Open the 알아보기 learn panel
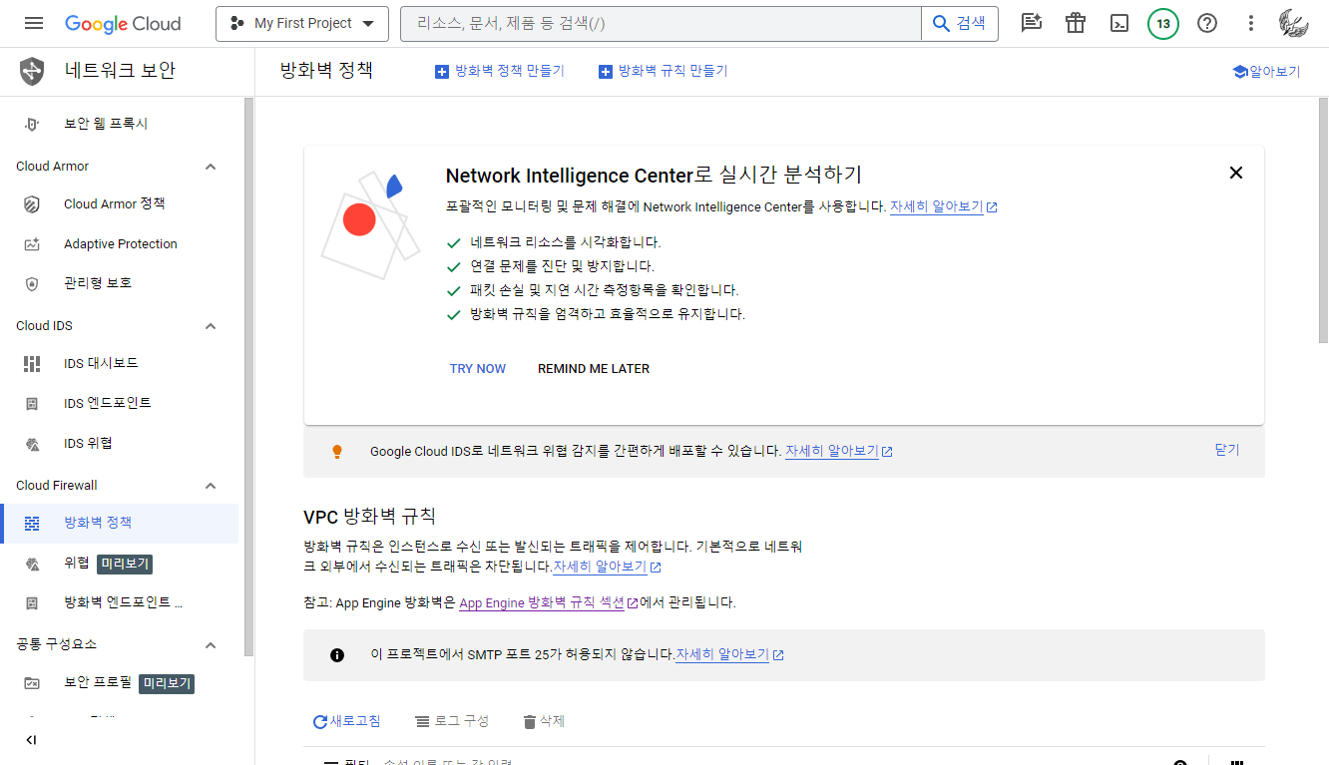The height and width of the screenshot is (765, 1329). [x=1267, y=72]
